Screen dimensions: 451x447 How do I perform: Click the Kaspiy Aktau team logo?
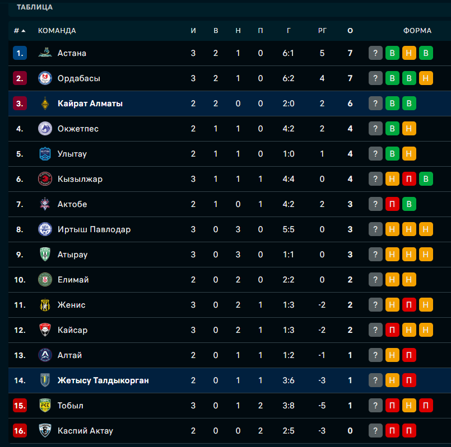(45, 431)
